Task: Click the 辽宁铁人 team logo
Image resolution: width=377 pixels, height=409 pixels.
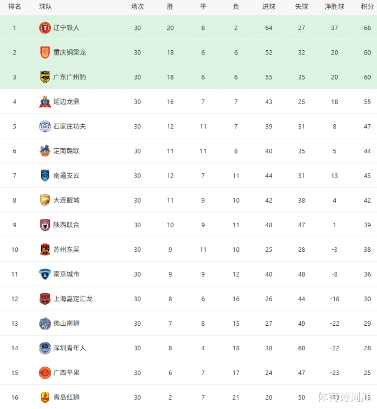Action: tap(45, 28)
